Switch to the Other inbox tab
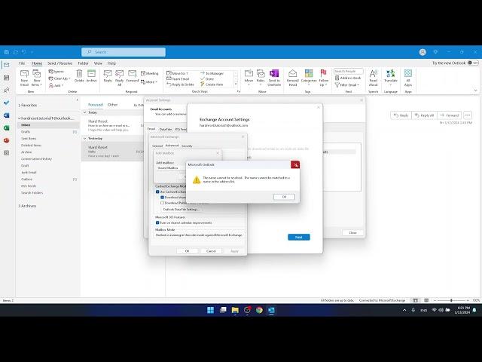 pos(112,105)
